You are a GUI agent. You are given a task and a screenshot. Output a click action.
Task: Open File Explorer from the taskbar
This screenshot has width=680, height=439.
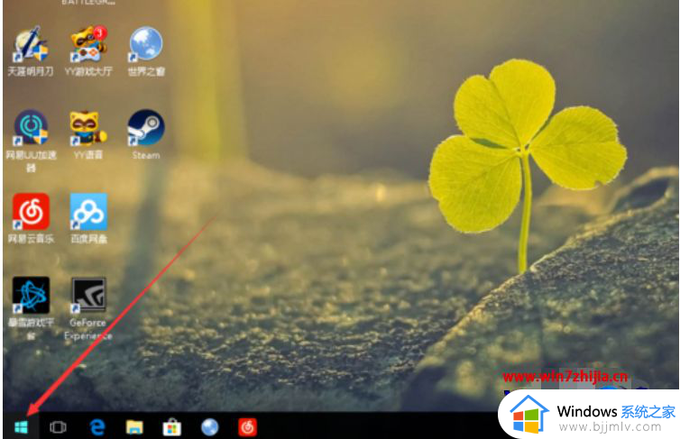tap(134, 427)
